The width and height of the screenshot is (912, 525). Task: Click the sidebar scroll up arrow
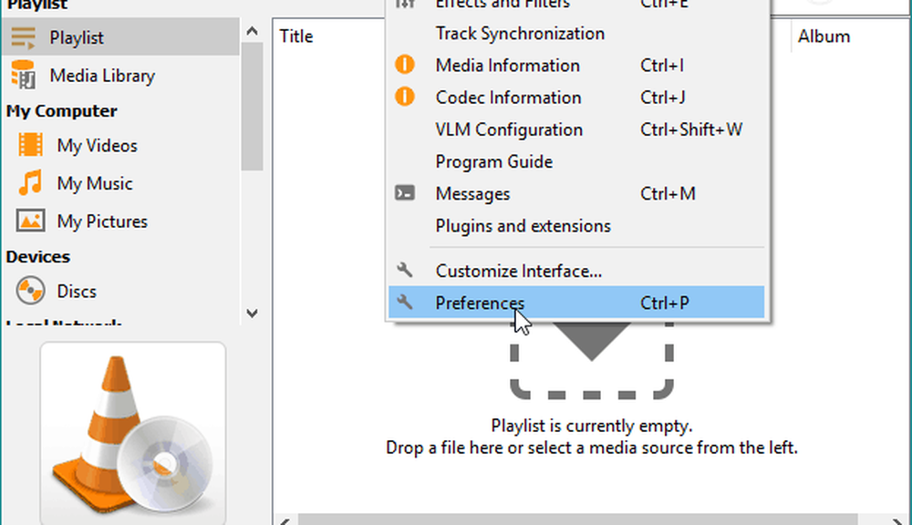[x=253, y=32]
